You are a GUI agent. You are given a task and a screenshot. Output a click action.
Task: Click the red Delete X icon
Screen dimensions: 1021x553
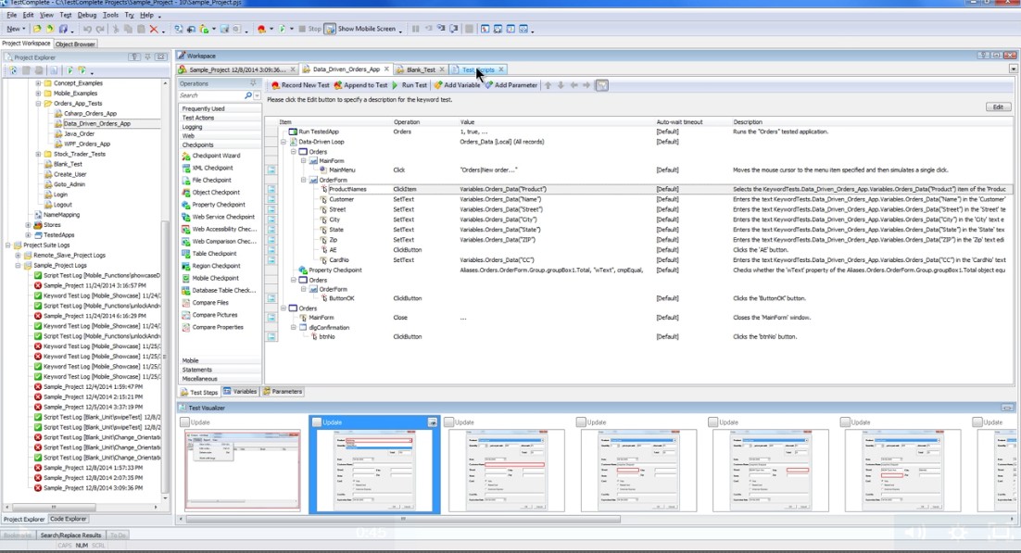[154, 30]
